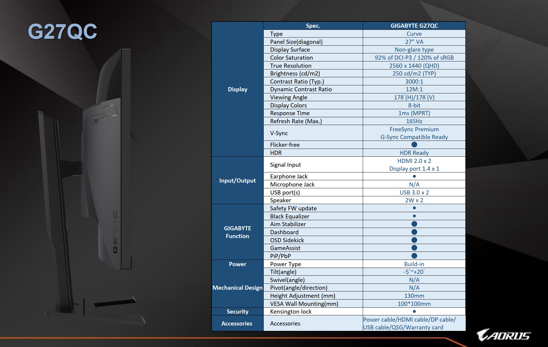Click the 'Signal Input' label
This screenshot has height=347, width=548.
(x=285, y=165)
